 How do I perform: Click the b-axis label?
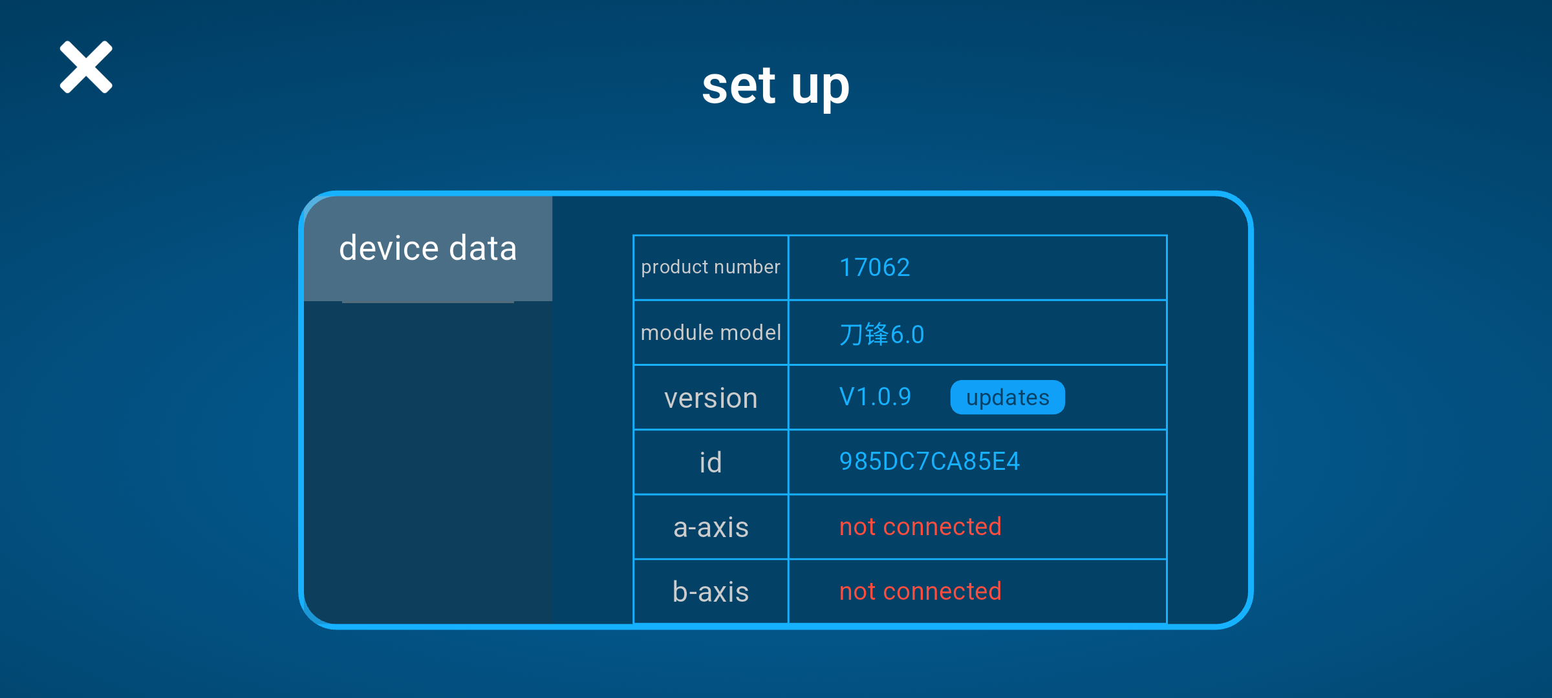click(710, 592)
